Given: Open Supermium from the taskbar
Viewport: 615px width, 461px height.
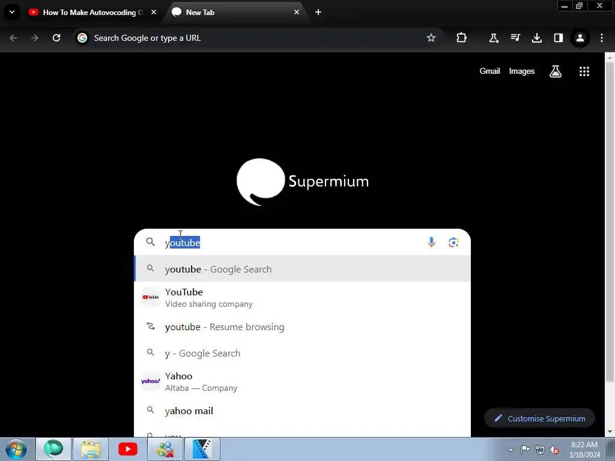Looking at the screenshot, I should click(x=53, y=449).
